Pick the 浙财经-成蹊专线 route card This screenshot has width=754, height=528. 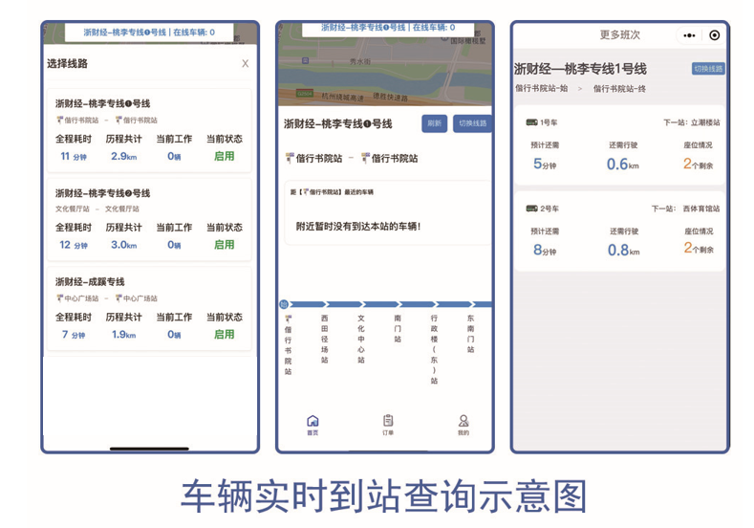tap(150, 308)
